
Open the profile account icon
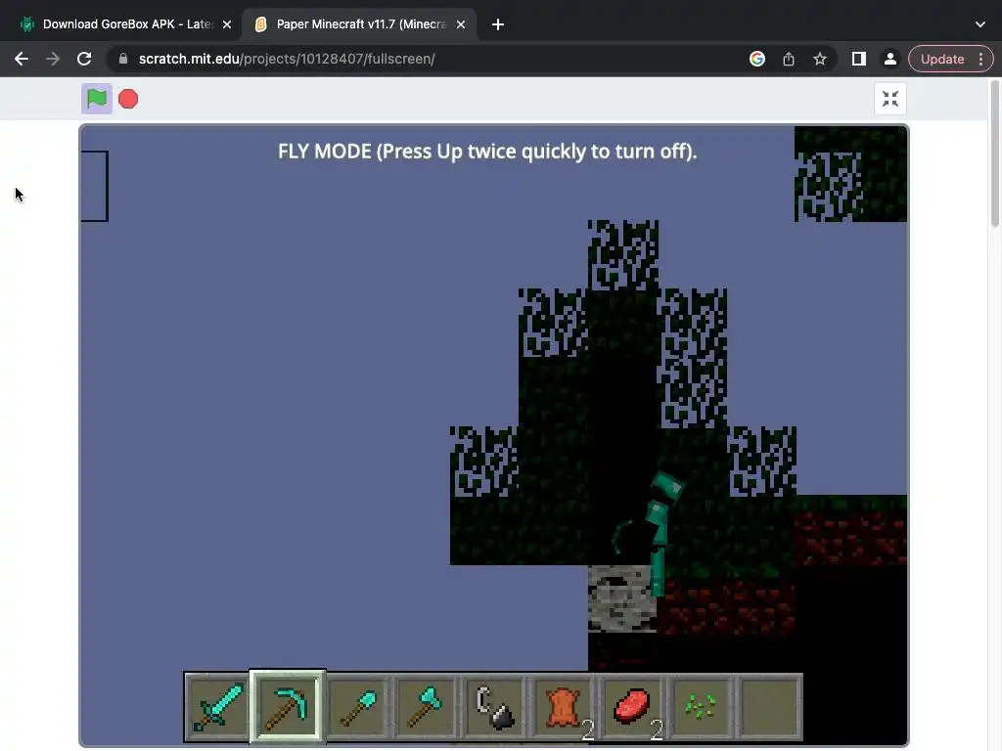(890, 59)
